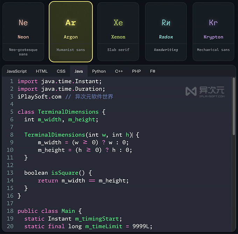Click 'return m_width == m_height;' line

pos(83,180)
